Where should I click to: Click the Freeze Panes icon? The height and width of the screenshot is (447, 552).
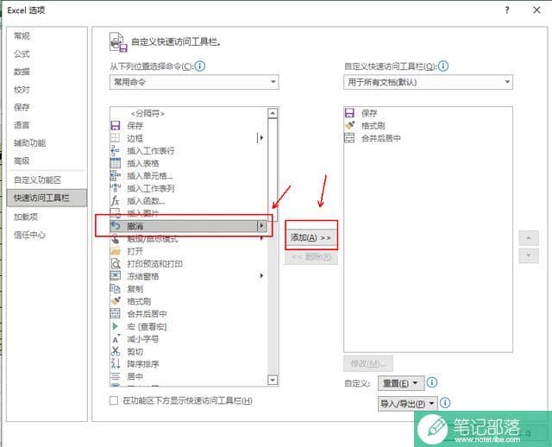116,276
